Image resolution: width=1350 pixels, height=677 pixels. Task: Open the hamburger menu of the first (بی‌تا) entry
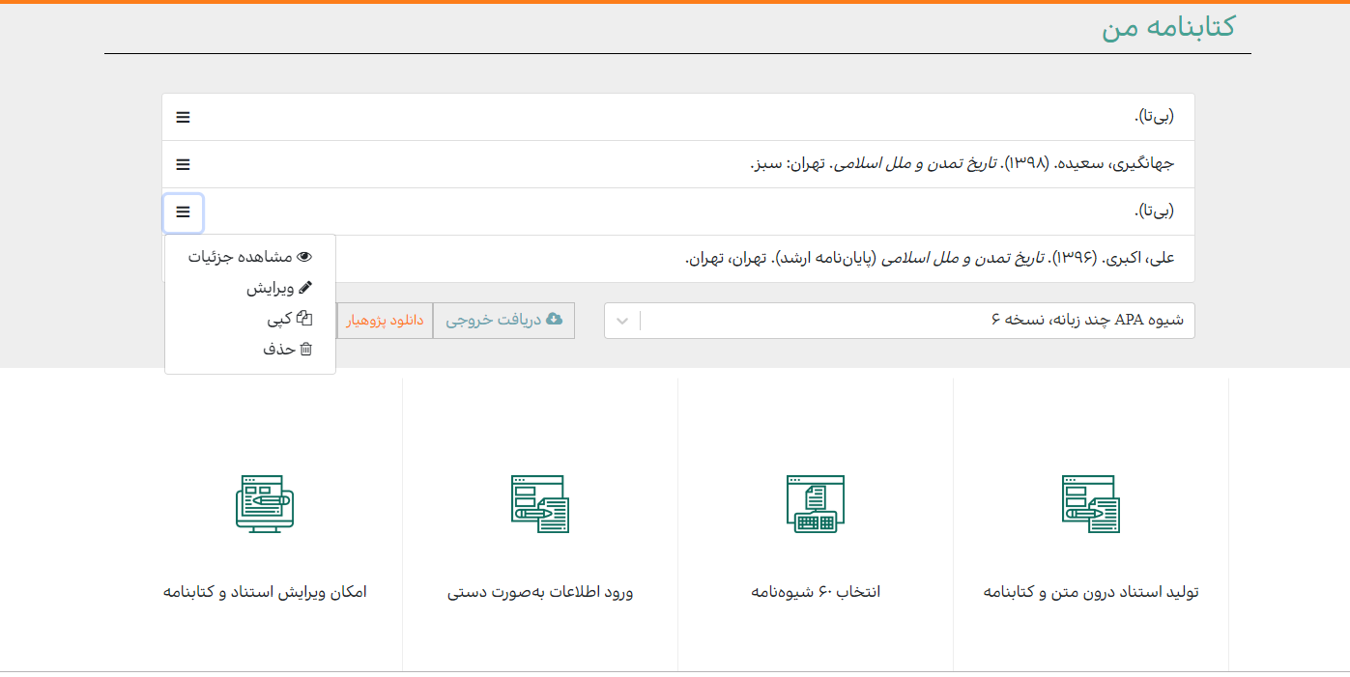point(183,117)
